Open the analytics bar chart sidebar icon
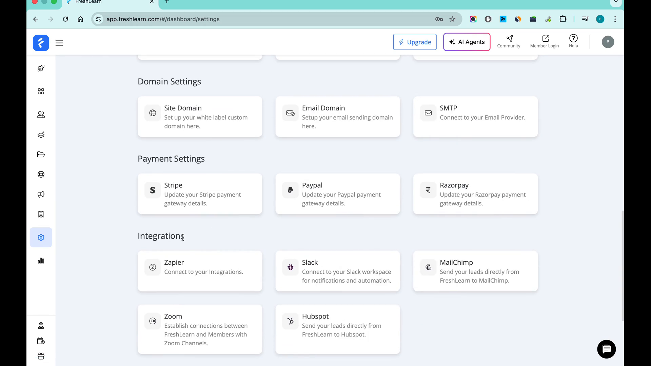The width and height of the screenshot is (651, 366). point(41,261)
